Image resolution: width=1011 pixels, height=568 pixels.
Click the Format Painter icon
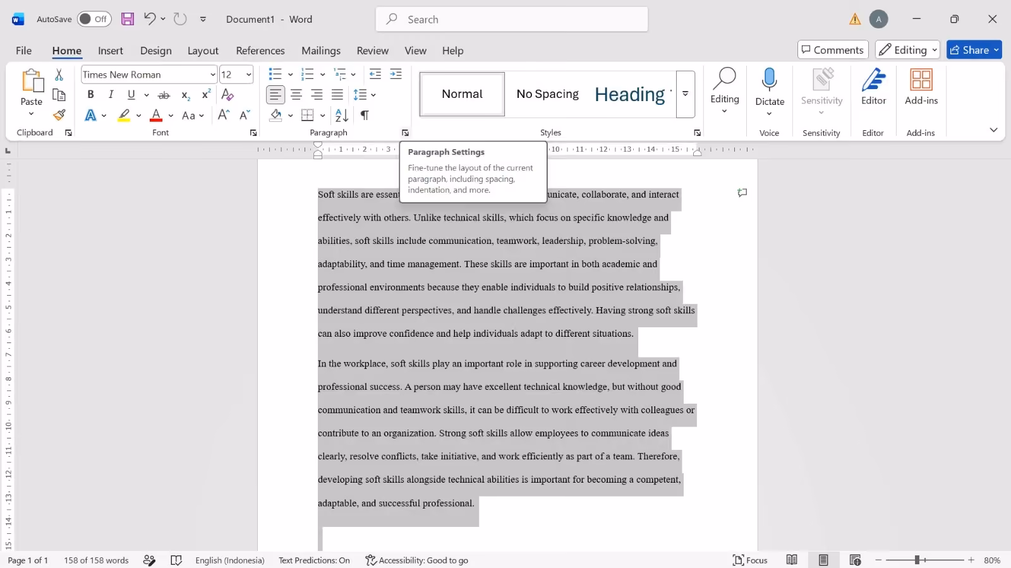59,115
